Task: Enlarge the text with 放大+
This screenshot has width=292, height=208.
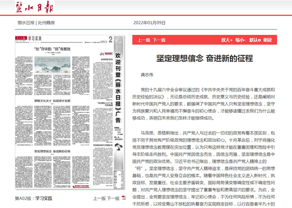Action: 227,40
